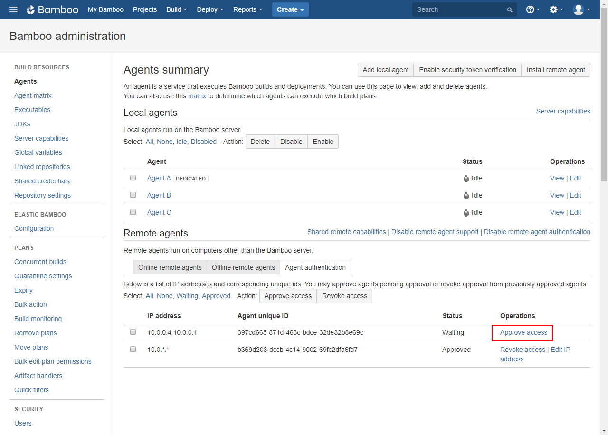The height and width of the screenshot is (435, 608).
Task: Select the checkbox for IP 10.0.0.4,10.0.0.1
Action: pyautogui.click(x=133, y=332)
